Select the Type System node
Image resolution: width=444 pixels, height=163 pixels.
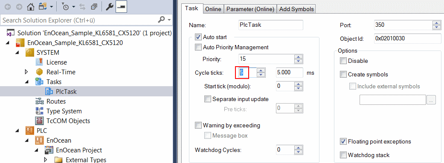pos(58,111)
